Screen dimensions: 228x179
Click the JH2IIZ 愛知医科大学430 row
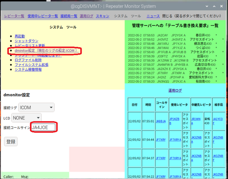[x=172, y=77]
